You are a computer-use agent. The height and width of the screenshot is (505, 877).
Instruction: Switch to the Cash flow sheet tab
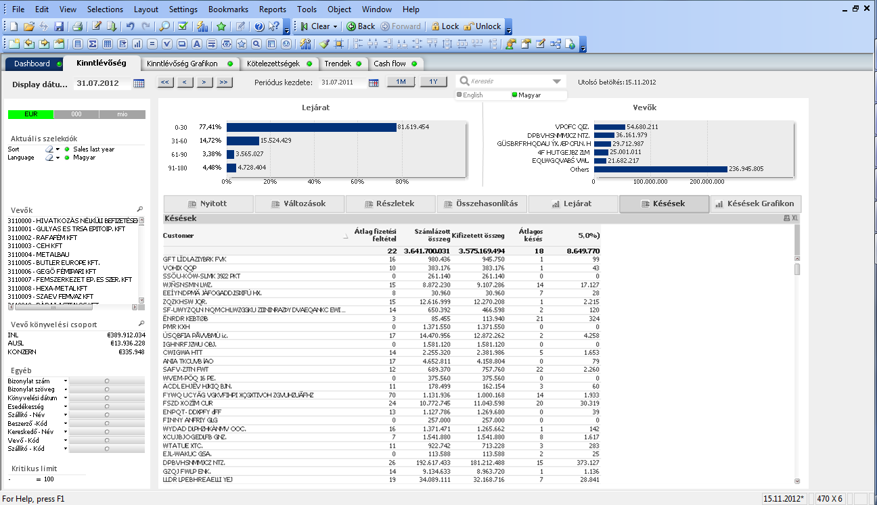click(394, 64)
